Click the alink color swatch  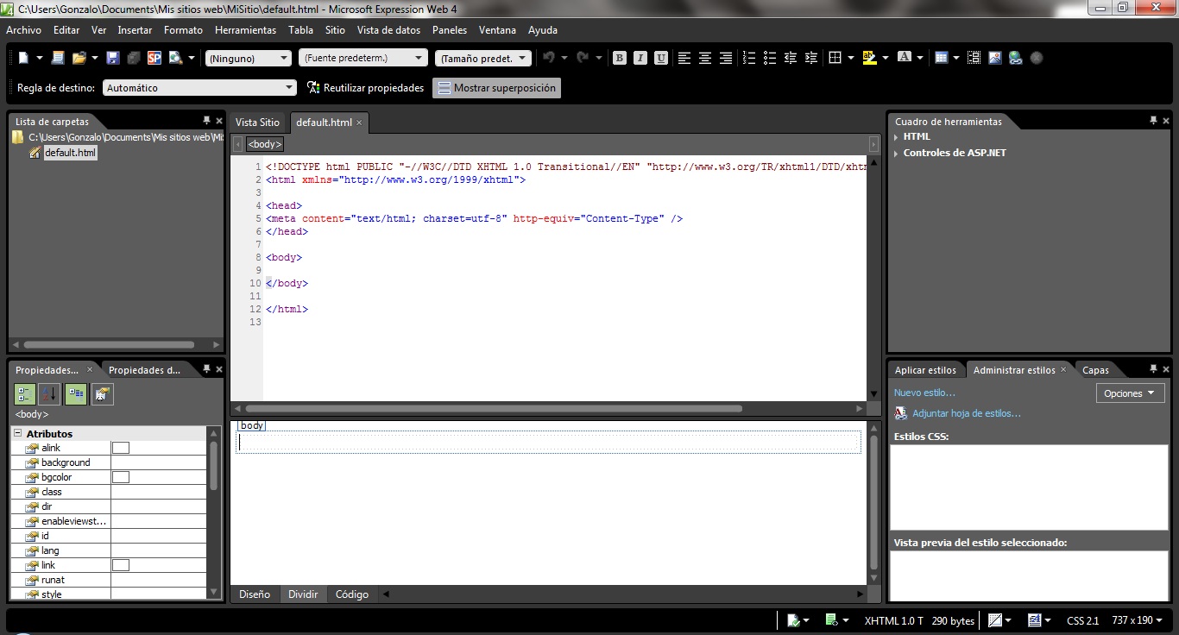[x=121, y=448]
